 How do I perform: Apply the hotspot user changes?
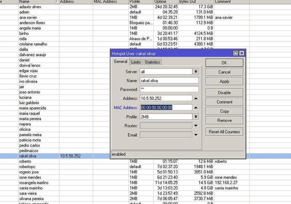click(x=224, y=81)
